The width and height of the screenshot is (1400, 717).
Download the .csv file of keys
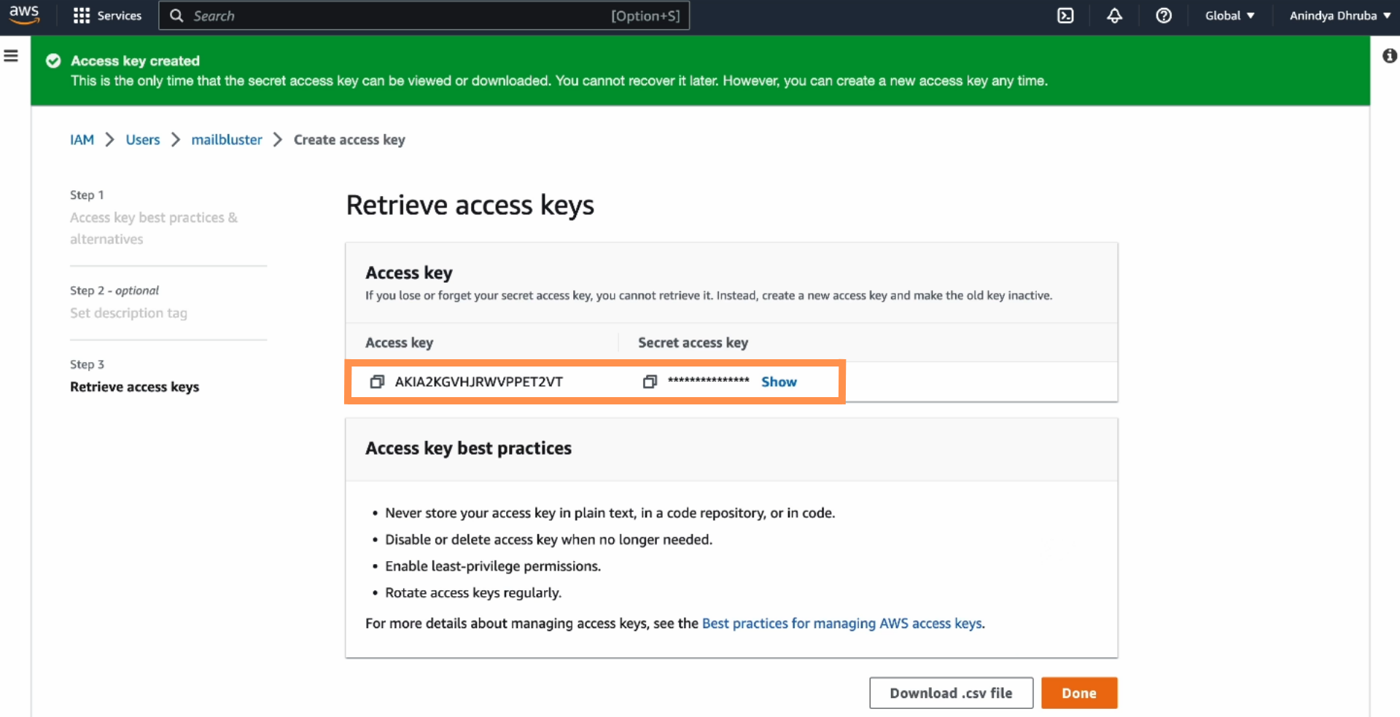click(950, 693)
